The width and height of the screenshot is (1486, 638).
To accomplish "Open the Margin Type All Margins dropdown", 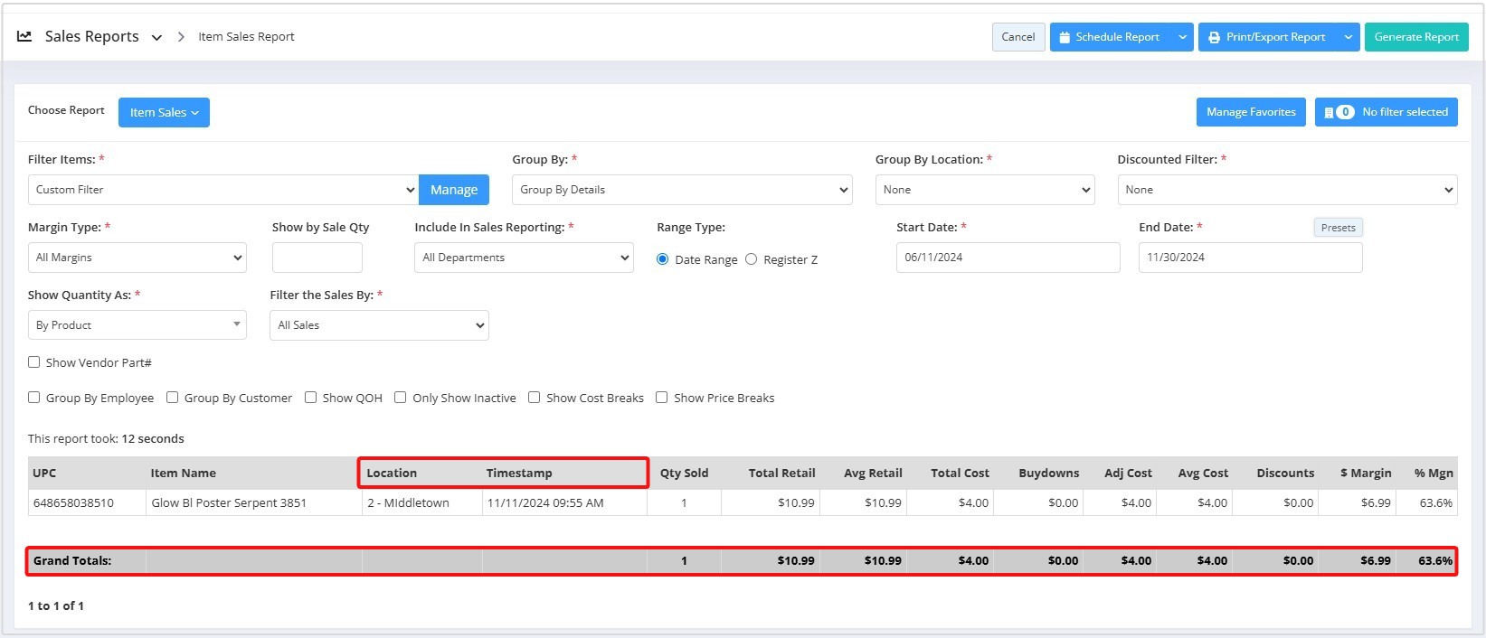I will [137, 258].
